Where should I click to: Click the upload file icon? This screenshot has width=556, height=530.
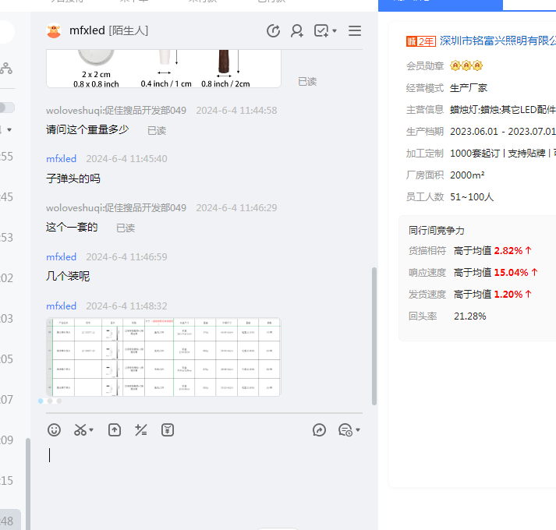click(115, 429)
